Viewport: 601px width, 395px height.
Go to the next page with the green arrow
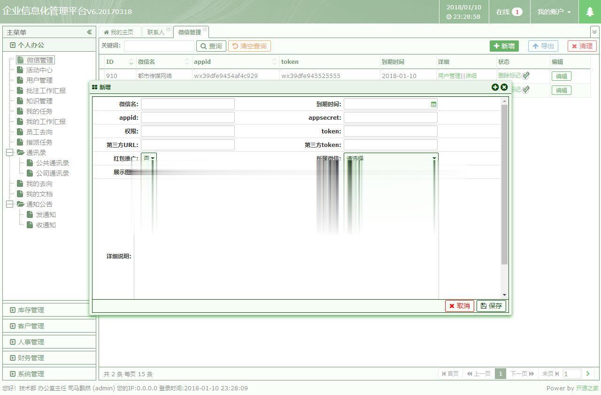587,374
